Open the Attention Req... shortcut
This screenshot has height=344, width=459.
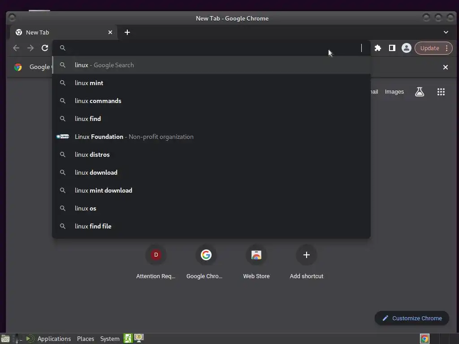(x=156, y=262)
